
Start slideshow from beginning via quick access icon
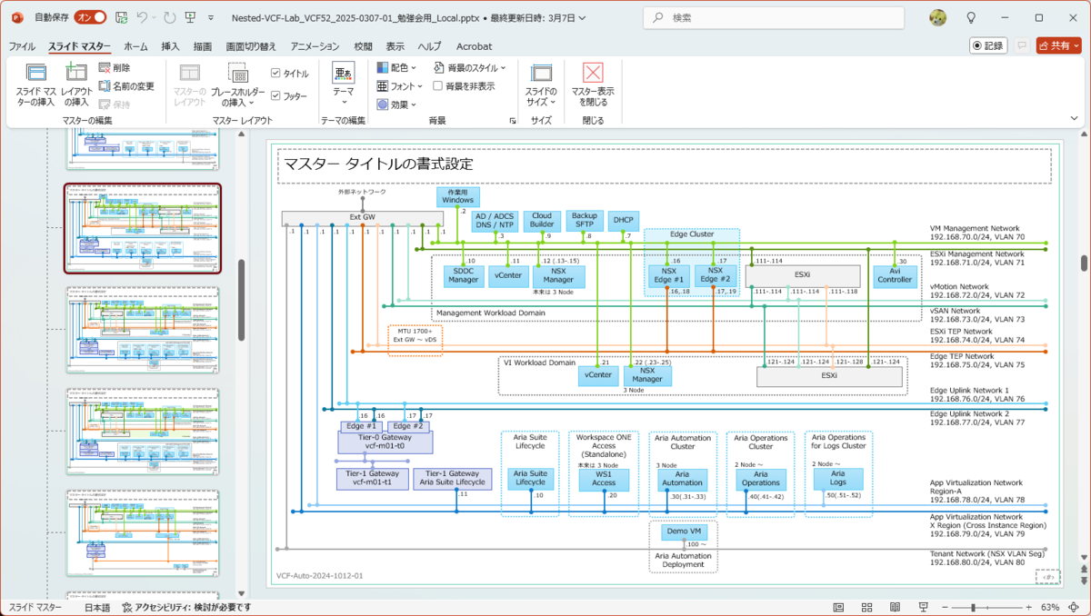point(190,17)
